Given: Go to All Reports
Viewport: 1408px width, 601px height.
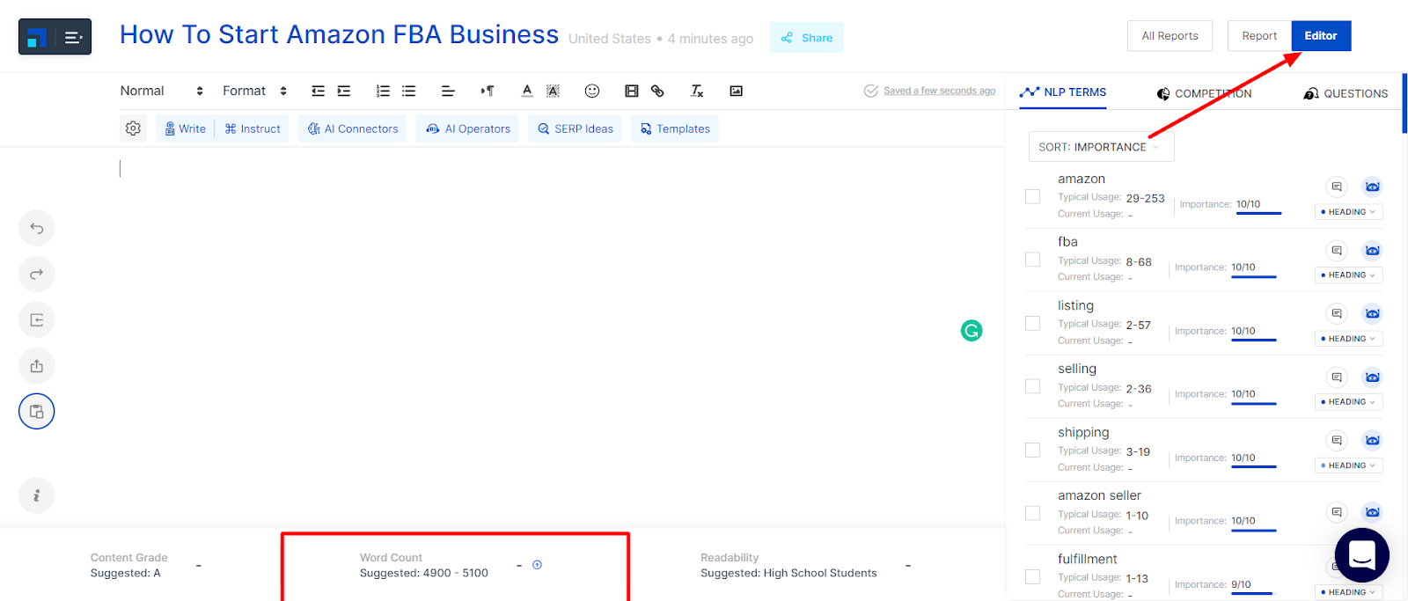Looking at the screenshot, I should pos(1170,36).
